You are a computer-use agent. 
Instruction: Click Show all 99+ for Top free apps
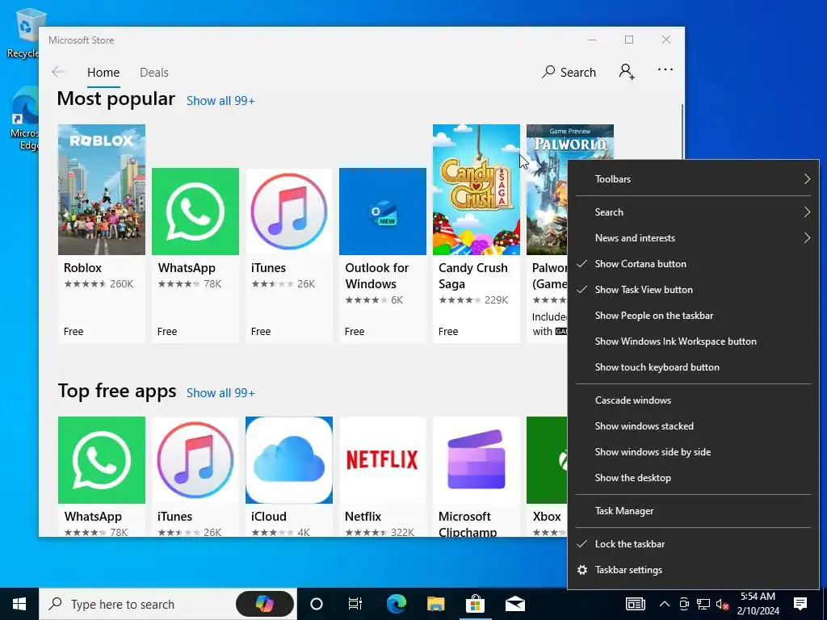tap(220, 393)
